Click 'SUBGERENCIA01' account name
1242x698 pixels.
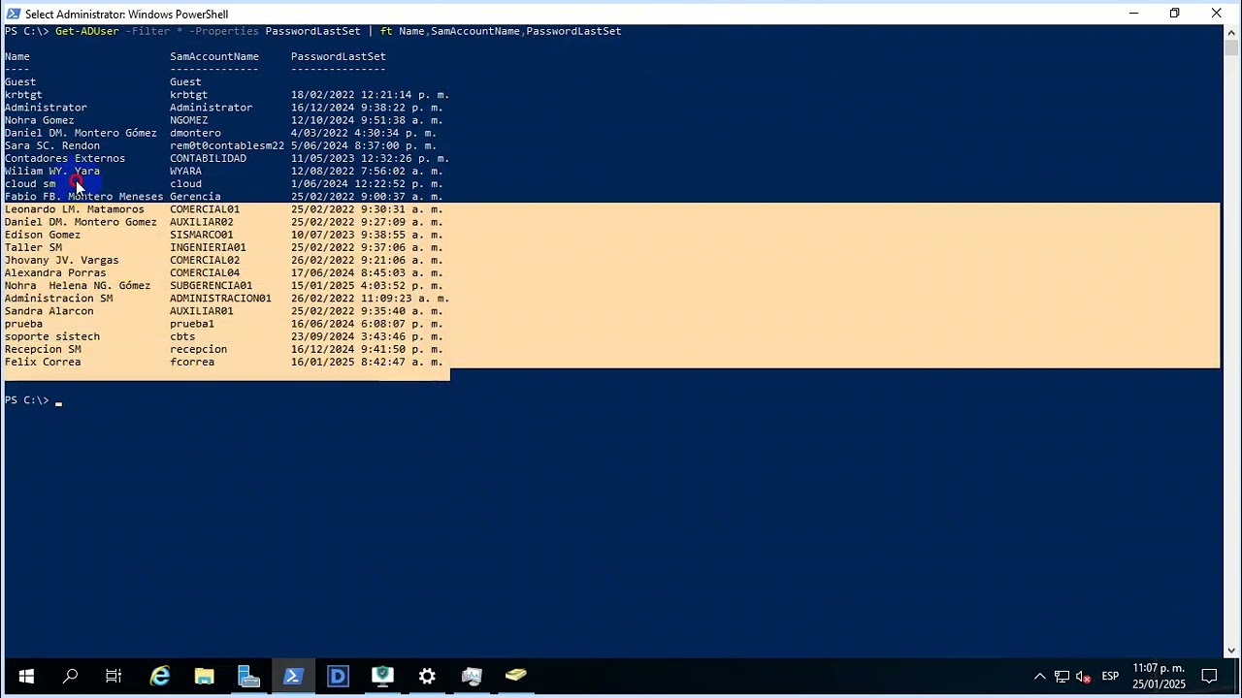pos(212,286)
